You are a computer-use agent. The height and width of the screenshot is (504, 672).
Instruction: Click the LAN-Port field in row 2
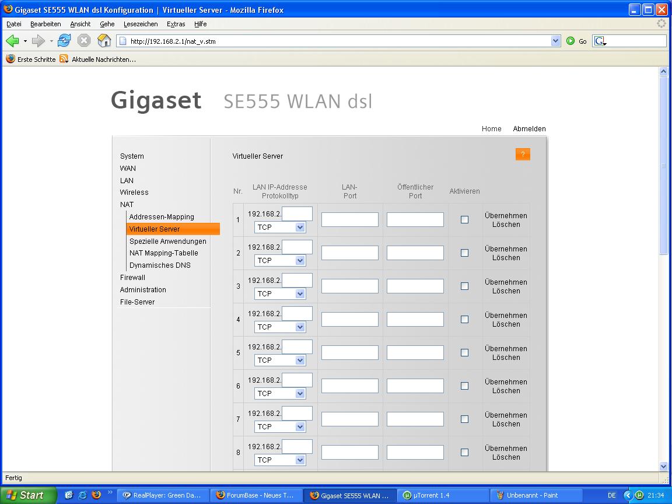pyautogui.click(x=350, y=253)
